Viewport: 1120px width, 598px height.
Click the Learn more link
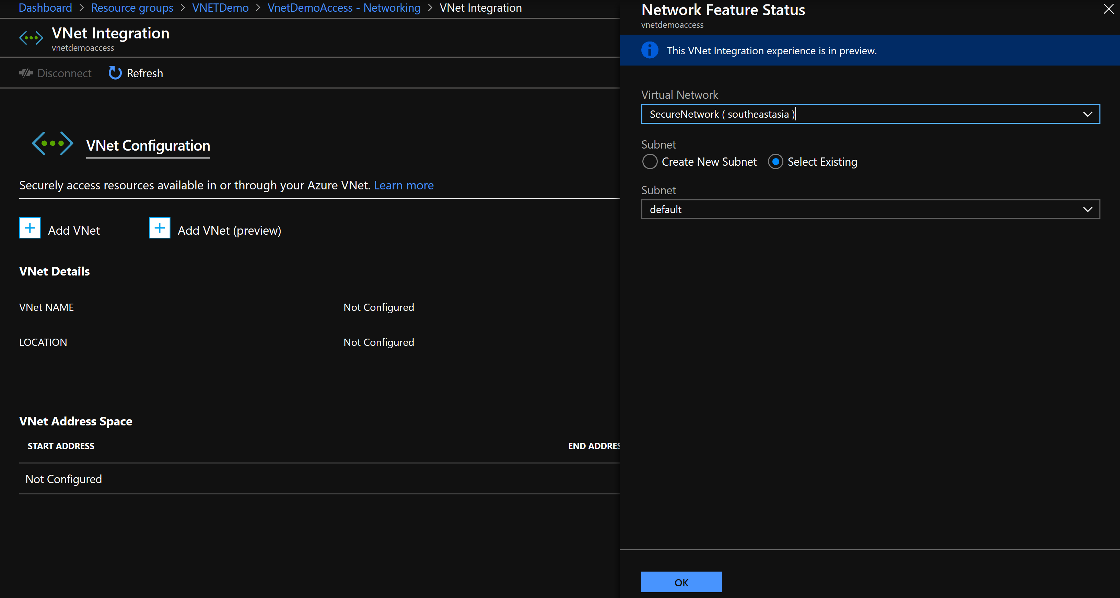tap(404, 186)
